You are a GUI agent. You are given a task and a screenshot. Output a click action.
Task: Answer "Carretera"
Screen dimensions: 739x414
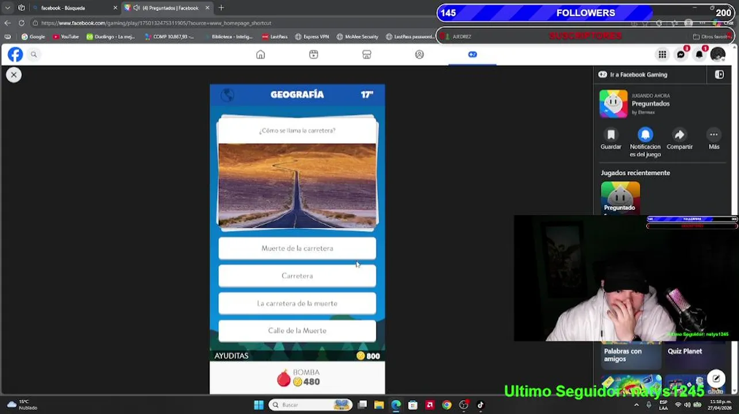point(297,276)
